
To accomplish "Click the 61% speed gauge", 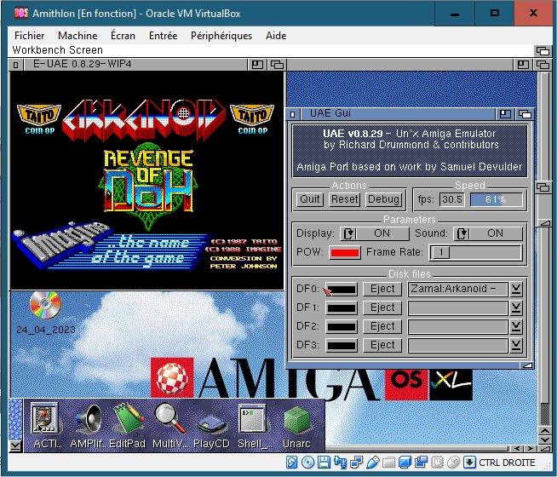I will pyautogui.click(x=497, y=199).
